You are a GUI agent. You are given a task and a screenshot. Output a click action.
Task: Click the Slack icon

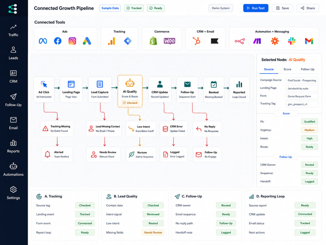point(292,41)
